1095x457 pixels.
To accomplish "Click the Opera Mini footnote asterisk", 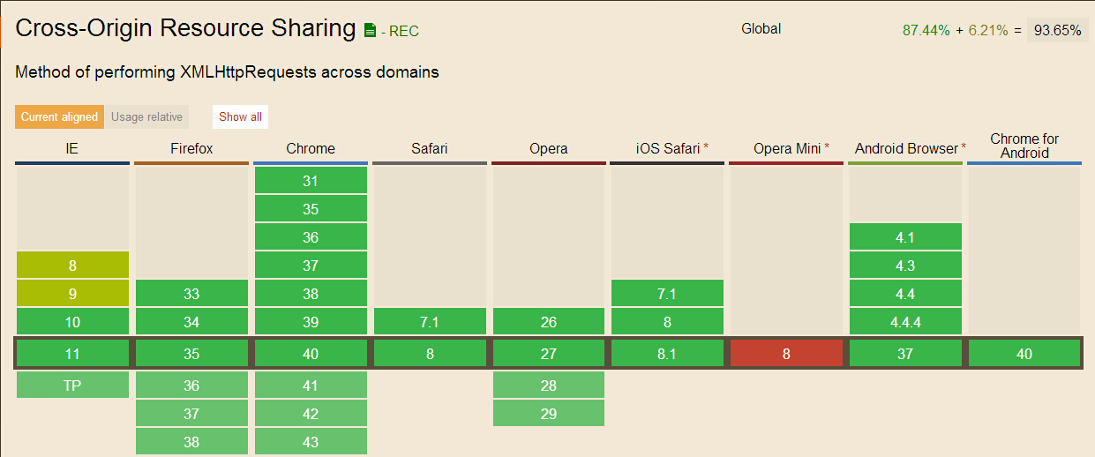I will [827, 146].
